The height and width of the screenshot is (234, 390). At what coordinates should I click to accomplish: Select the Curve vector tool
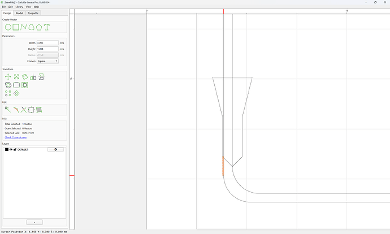click(x=31, y=27)
